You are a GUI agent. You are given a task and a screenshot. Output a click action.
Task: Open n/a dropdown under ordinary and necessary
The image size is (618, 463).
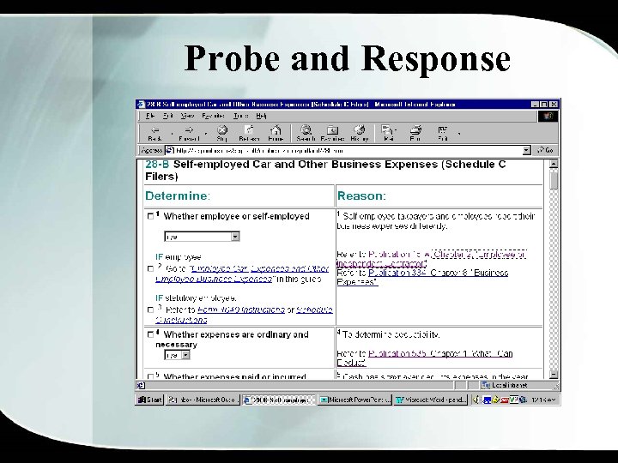pyautogui.click(x=178, y=355)
